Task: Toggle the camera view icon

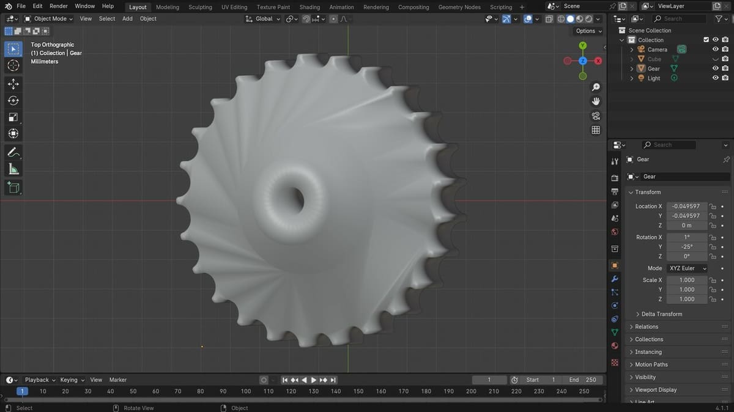Action: click(596, 116)
